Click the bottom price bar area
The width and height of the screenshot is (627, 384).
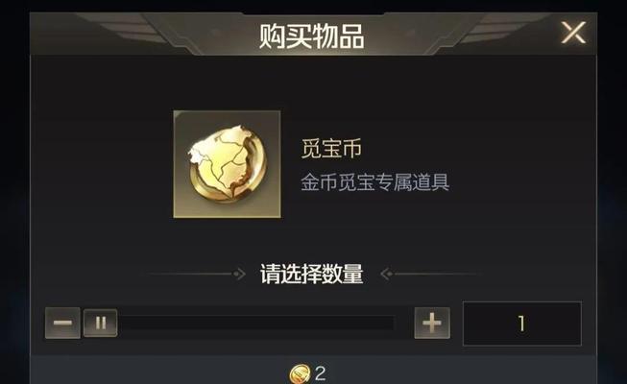[x=313, y=370]
